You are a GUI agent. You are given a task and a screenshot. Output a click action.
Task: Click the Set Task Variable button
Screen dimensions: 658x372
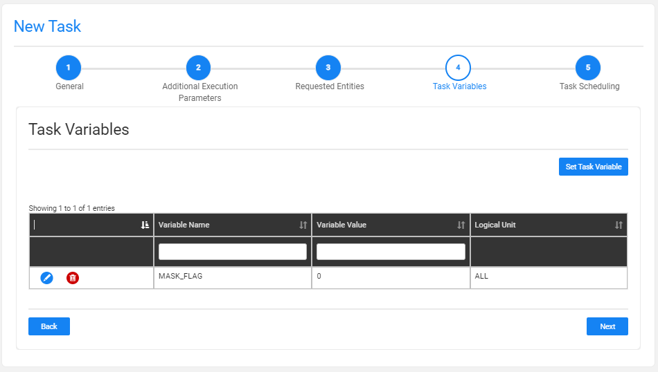pyautogui.click(x=594, y=167)
